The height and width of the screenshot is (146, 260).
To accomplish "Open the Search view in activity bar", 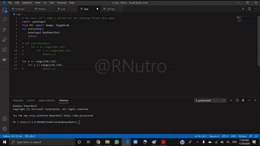I will click(4, 20).
